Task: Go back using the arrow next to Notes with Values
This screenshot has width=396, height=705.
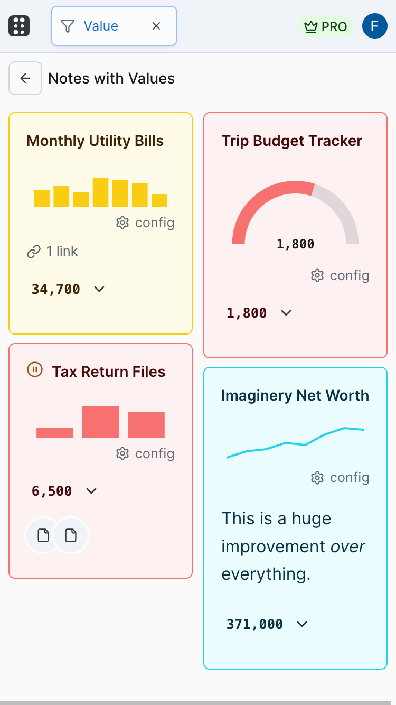Action: [x=25, y=78]
